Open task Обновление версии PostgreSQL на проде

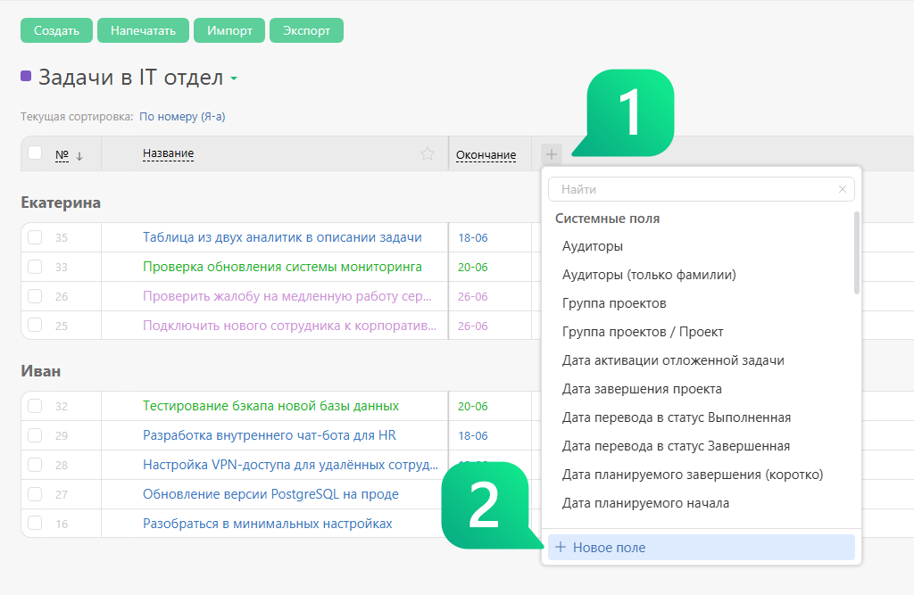(x=270, y=494)
